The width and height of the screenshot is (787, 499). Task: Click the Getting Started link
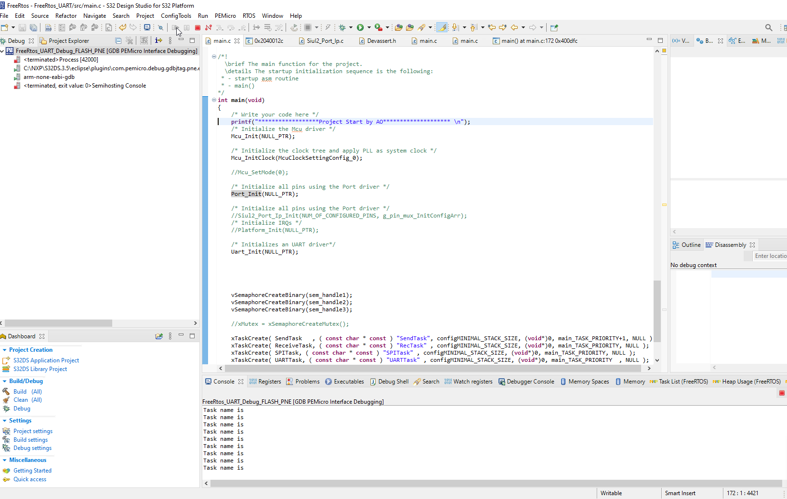pos(32,470)
